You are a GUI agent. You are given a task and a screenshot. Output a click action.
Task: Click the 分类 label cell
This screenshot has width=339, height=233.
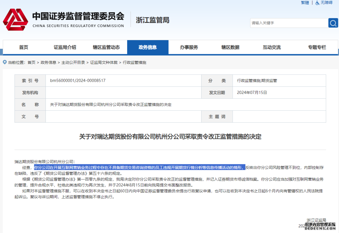point(217,81)
